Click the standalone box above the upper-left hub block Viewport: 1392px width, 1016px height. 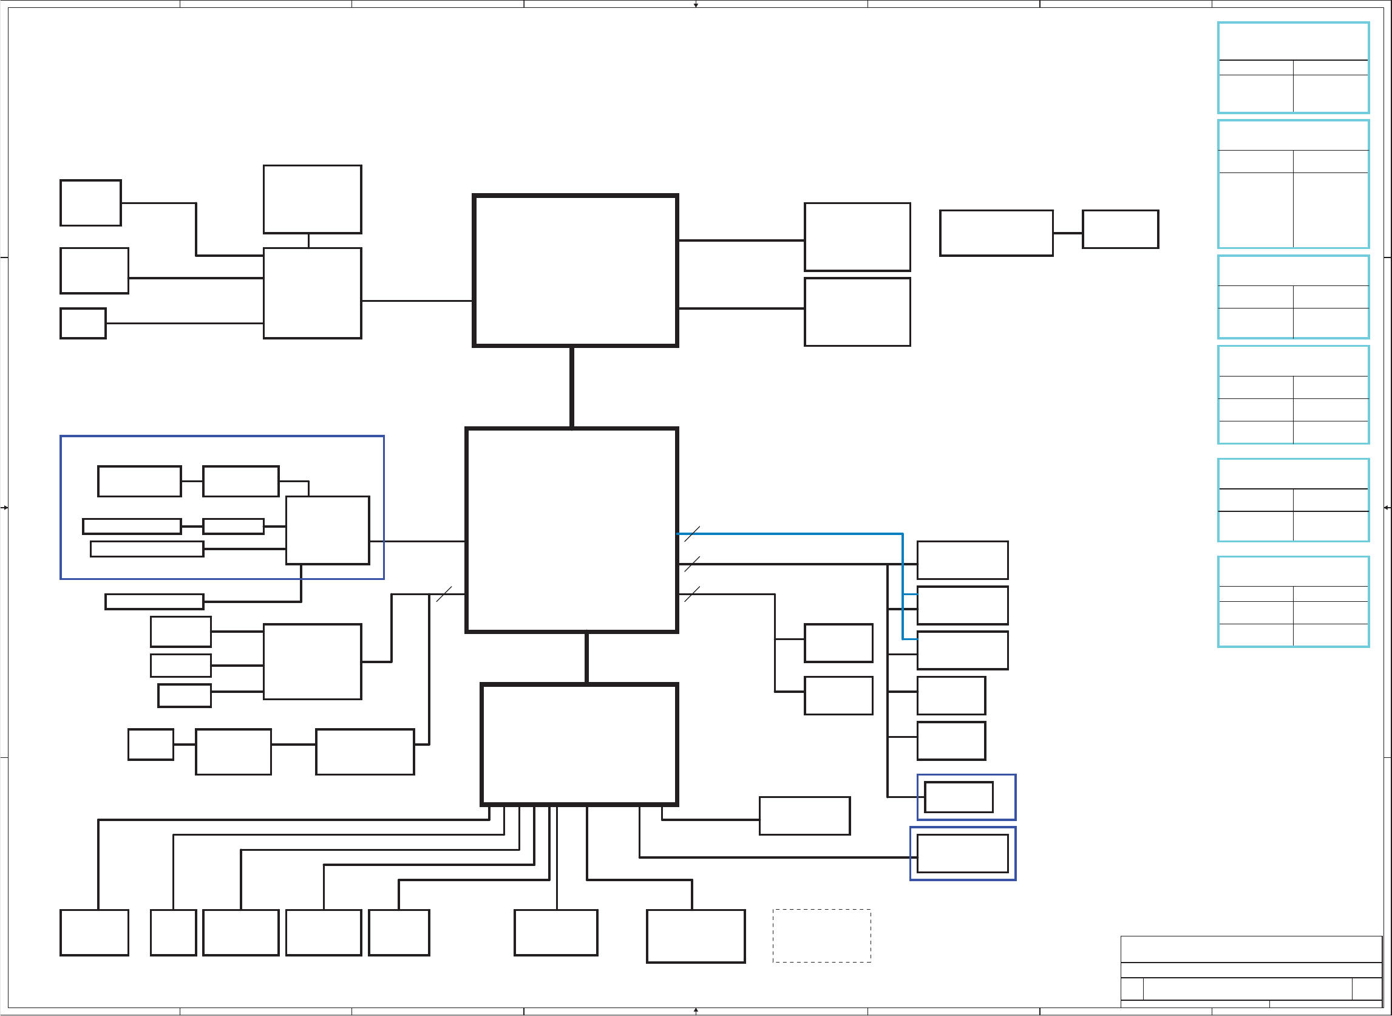313,199
